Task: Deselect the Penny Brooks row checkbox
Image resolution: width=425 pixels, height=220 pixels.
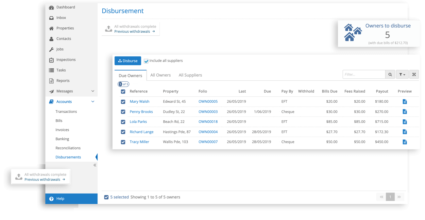Action: click(x=123, y=112)
